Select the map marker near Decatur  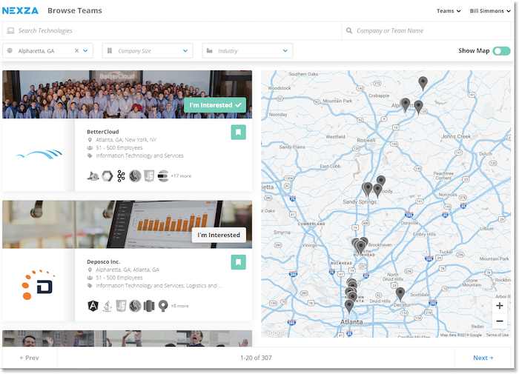pyautogui.click(x=400, y=293)
